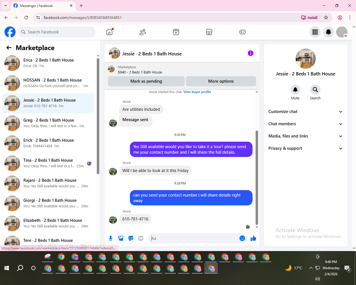Open Greg 2 Beds 1 Bath House chat
Screen dimensions: 356x285
(x=48, y=123)
